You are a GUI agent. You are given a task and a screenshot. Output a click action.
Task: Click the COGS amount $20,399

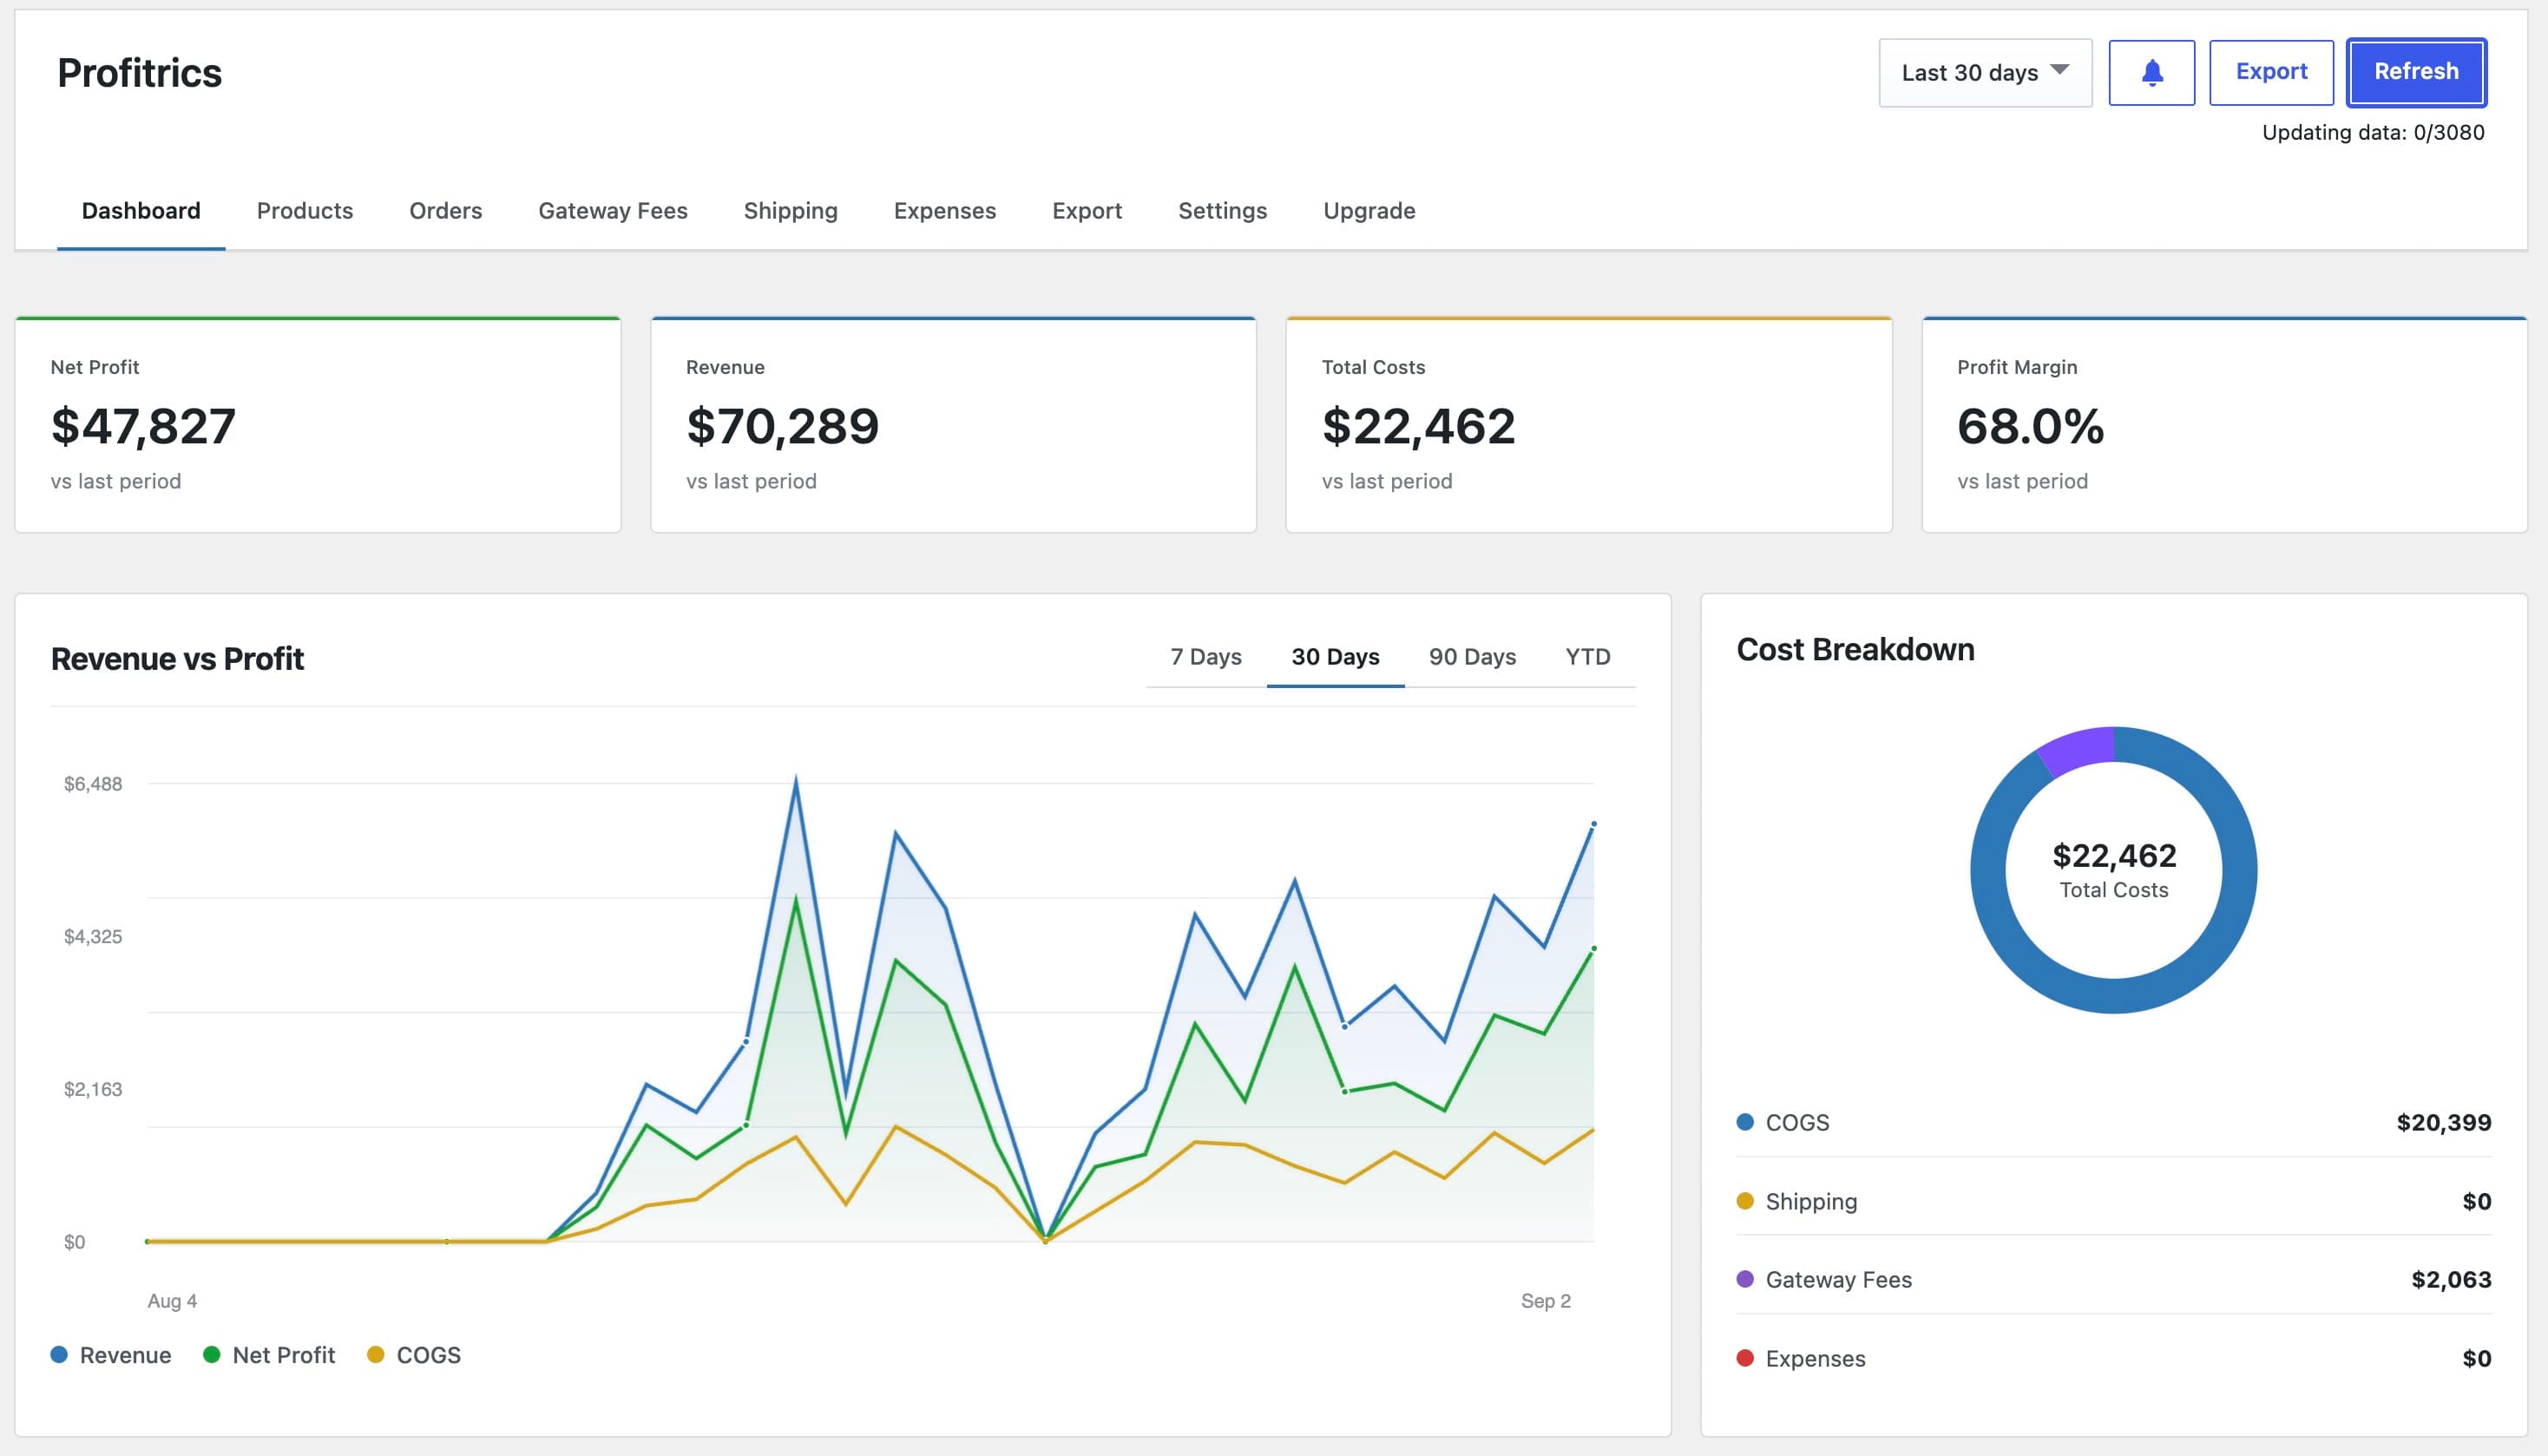pos(2443,1122)
